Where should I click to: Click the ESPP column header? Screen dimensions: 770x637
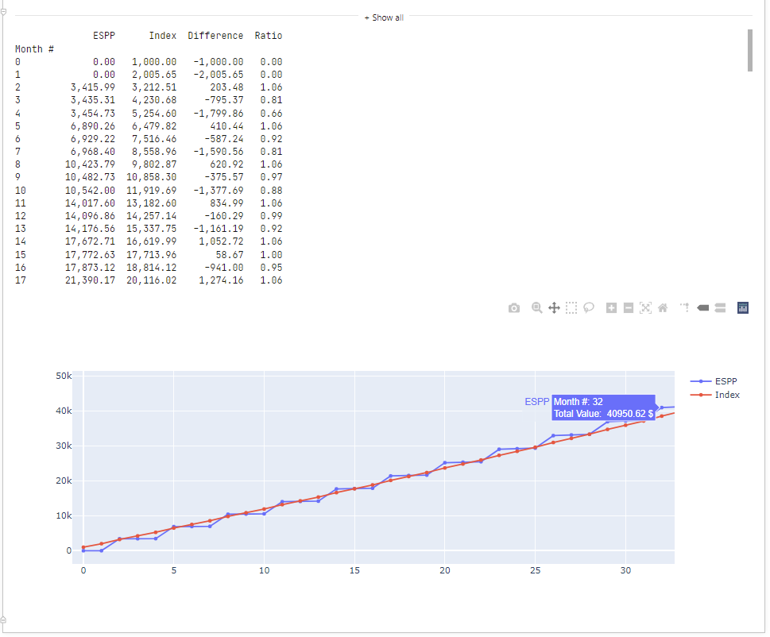tap(104, 35)
